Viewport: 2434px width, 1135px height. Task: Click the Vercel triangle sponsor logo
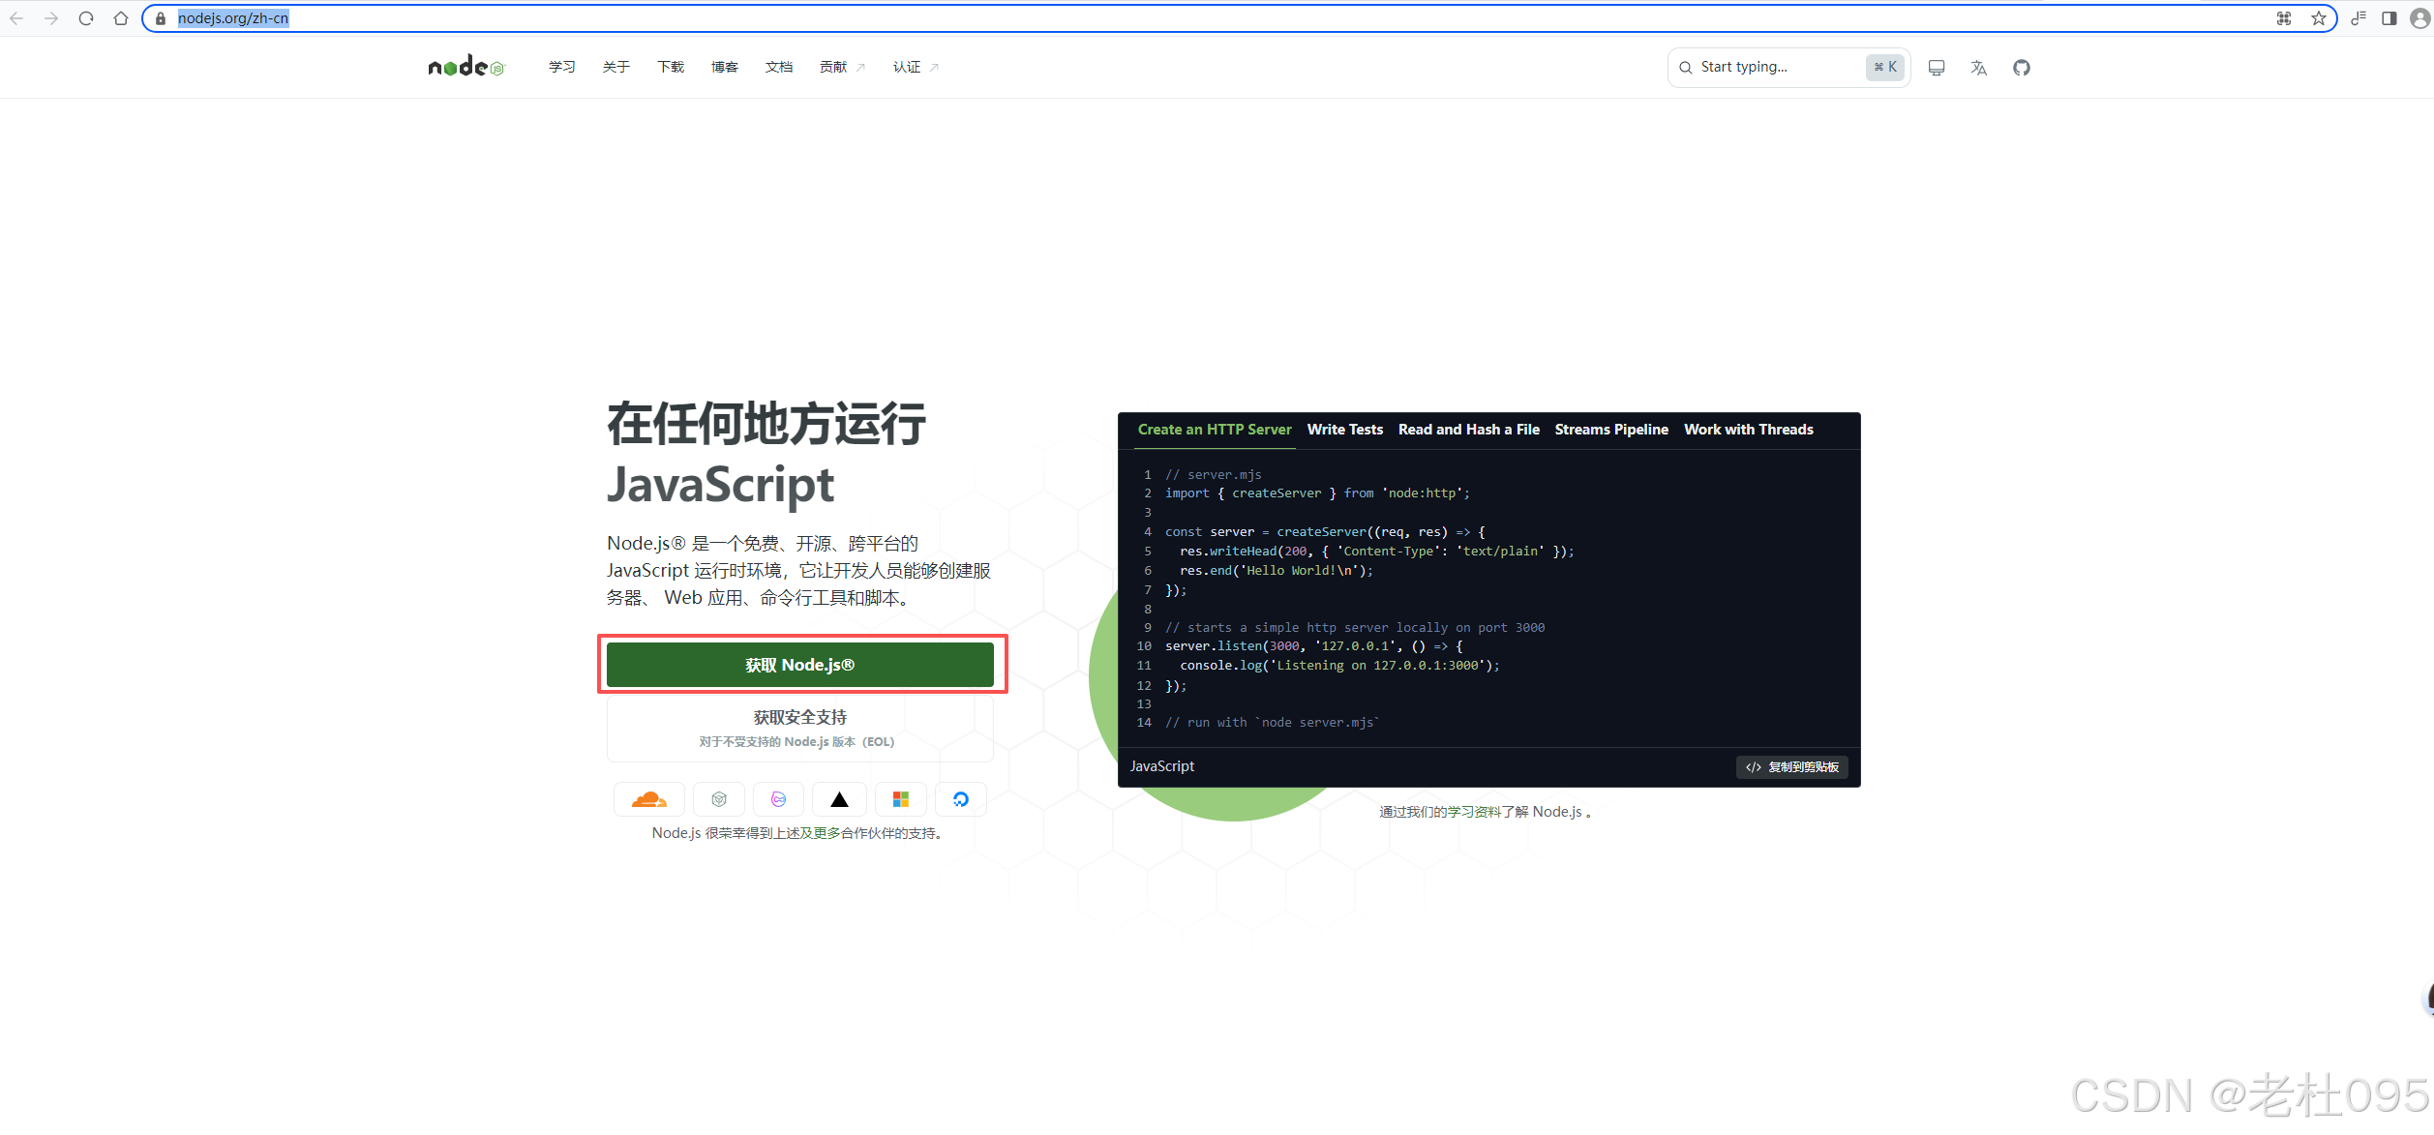[x=839, y=799]
